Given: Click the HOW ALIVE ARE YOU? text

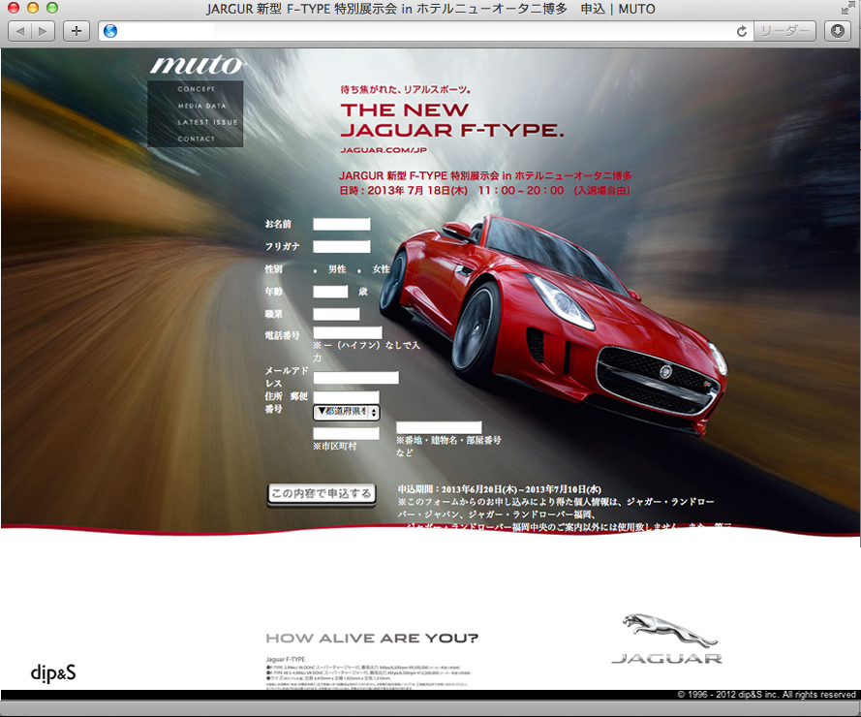Looking at the screenshot, I should pos(372,639).
